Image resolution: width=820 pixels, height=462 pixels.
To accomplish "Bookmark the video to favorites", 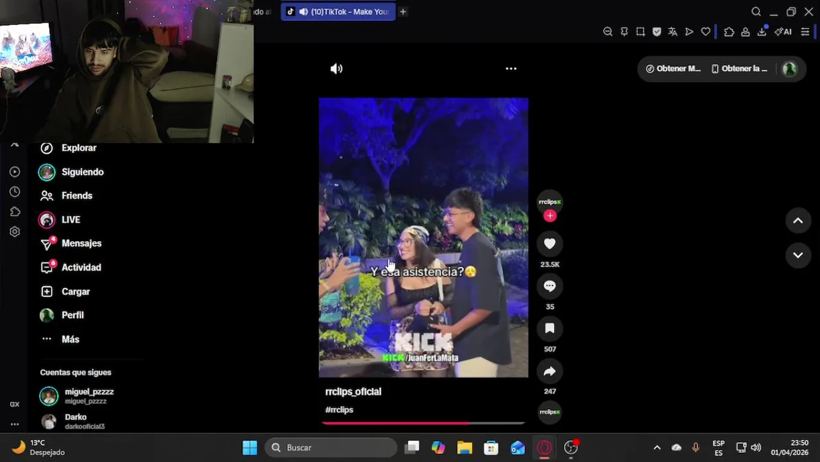I will pos(550,329).
